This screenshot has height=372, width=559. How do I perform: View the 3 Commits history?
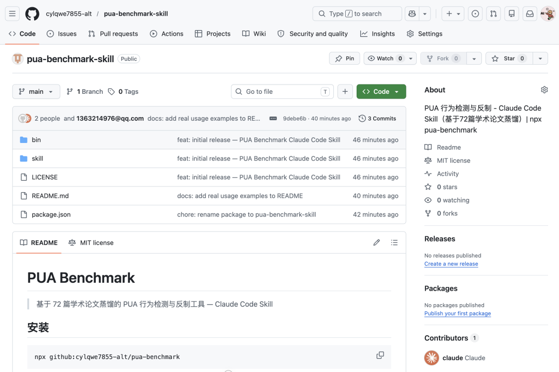(x=377, y=119)
